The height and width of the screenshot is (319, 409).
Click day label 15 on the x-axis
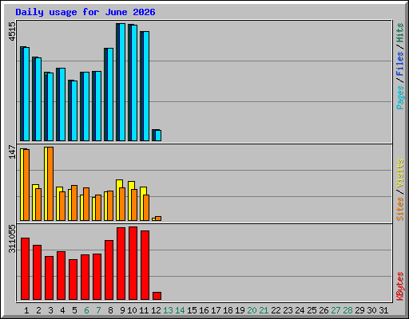click(x=192, y=310)
